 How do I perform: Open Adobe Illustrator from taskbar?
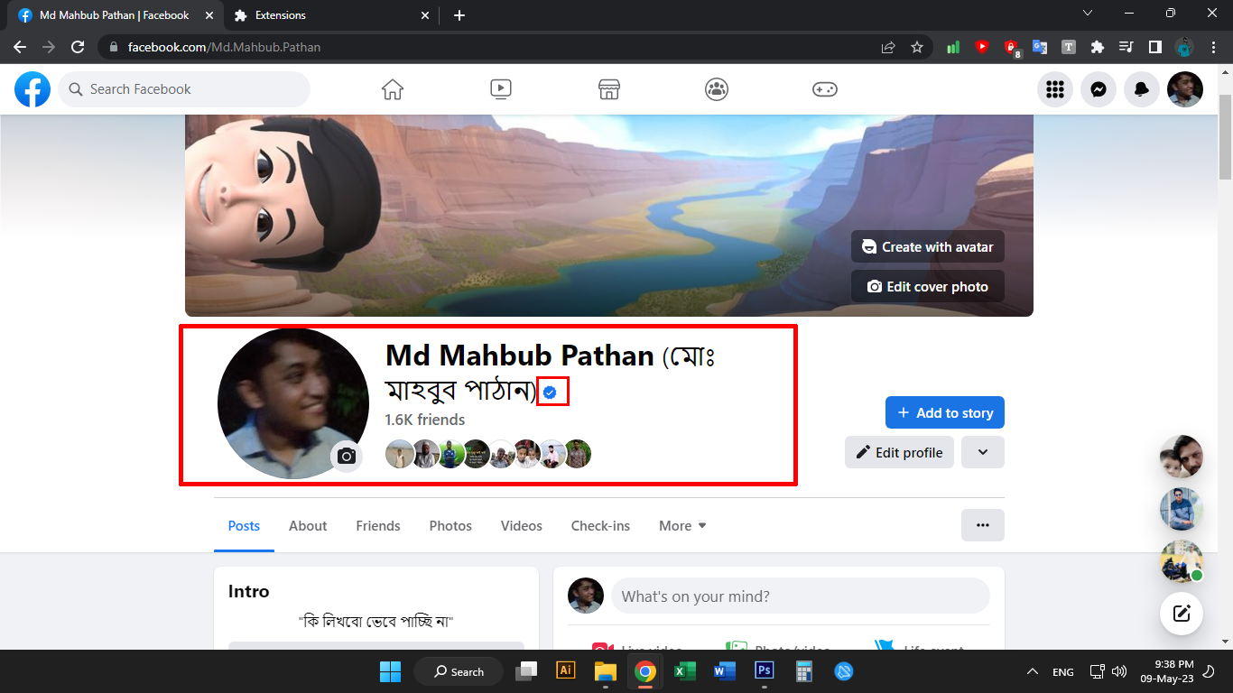pyautogui.click(x=566, y=670)
